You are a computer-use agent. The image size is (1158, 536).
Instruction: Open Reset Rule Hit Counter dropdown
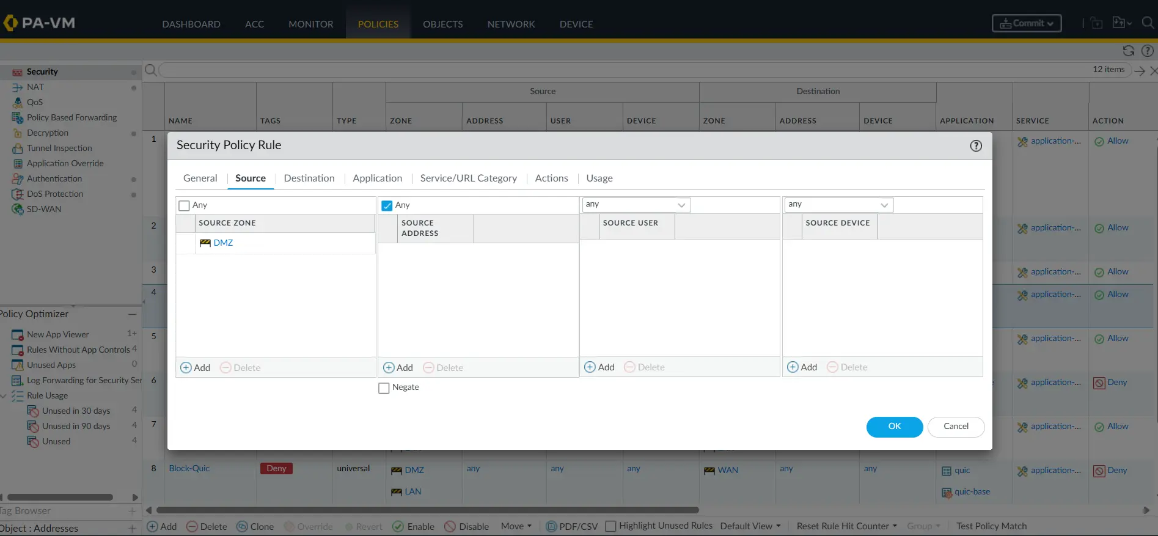coord(847,526)
